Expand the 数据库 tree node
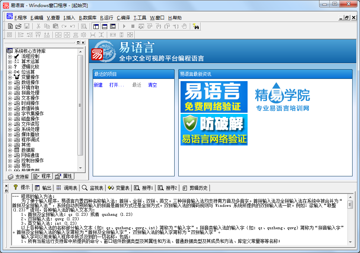This screenshot has height=253, width=360. point(10,150)
